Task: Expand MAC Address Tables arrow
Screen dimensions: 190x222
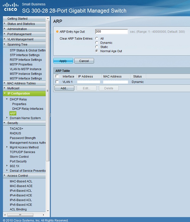Action: pyautogui.click(x=4, y=83)
